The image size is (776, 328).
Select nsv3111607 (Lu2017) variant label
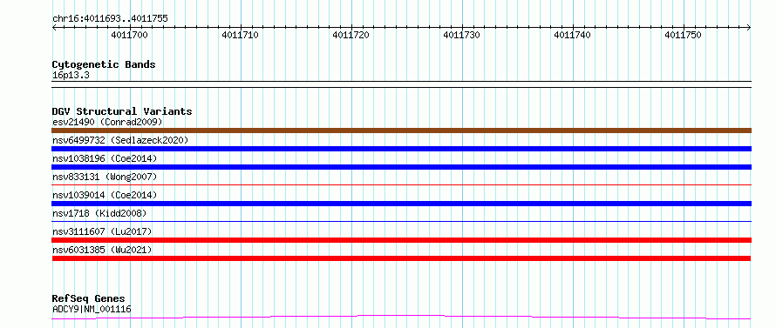coord(102,231)
